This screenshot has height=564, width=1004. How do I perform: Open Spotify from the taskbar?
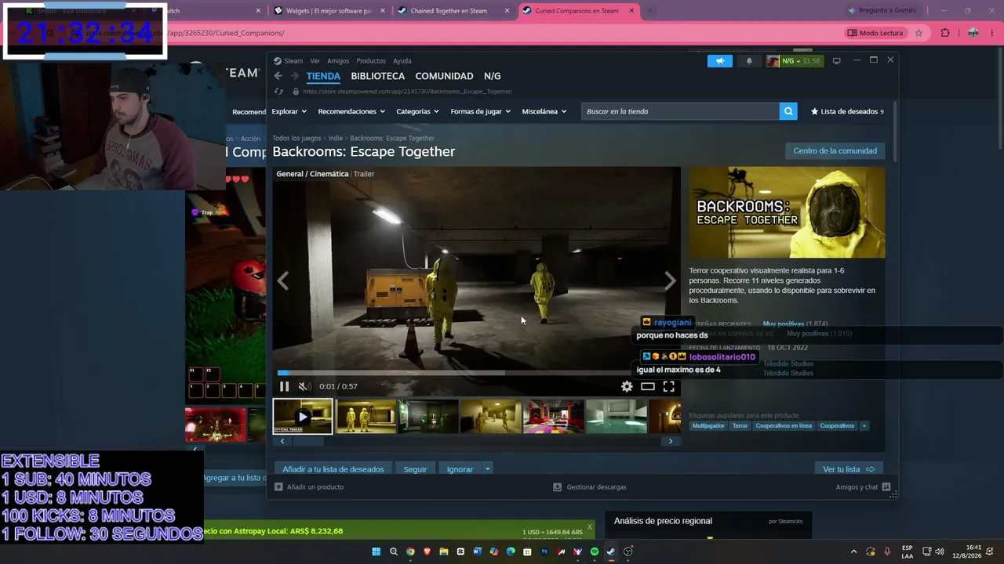click(x=595, y=551)
